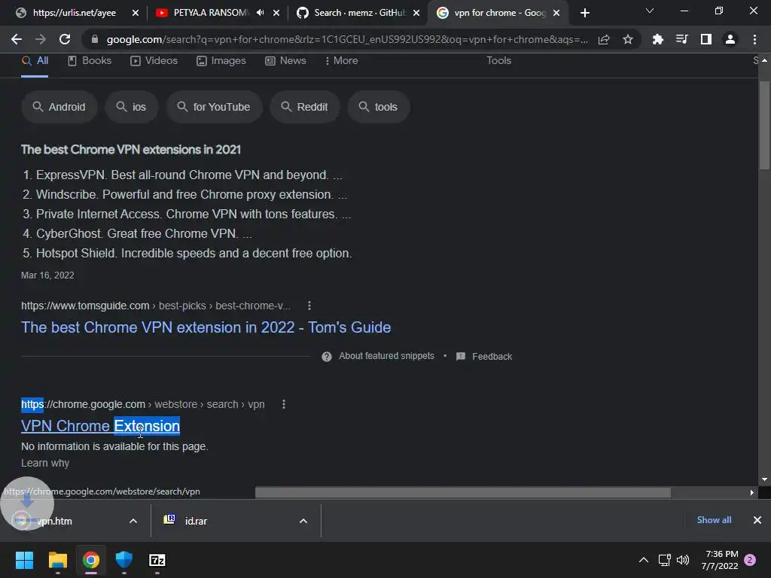Click the horizontal scrollbar thumb
The height and width of the screenshot is (578, 771).
pyautogui.click(x=463, y=492)
